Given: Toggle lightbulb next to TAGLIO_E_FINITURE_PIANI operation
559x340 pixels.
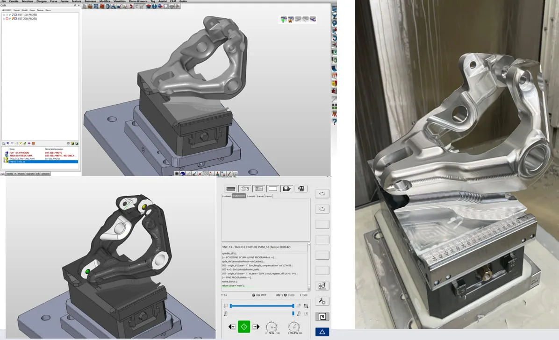Looking at the screenshot, I should tap(4, 159).
